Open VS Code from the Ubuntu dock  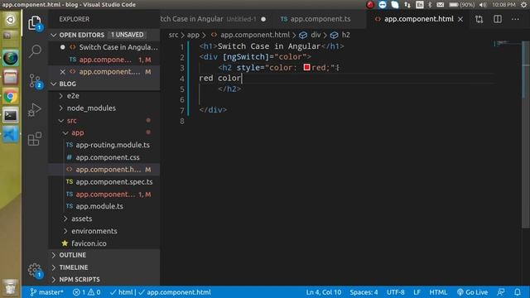point(10,135)
